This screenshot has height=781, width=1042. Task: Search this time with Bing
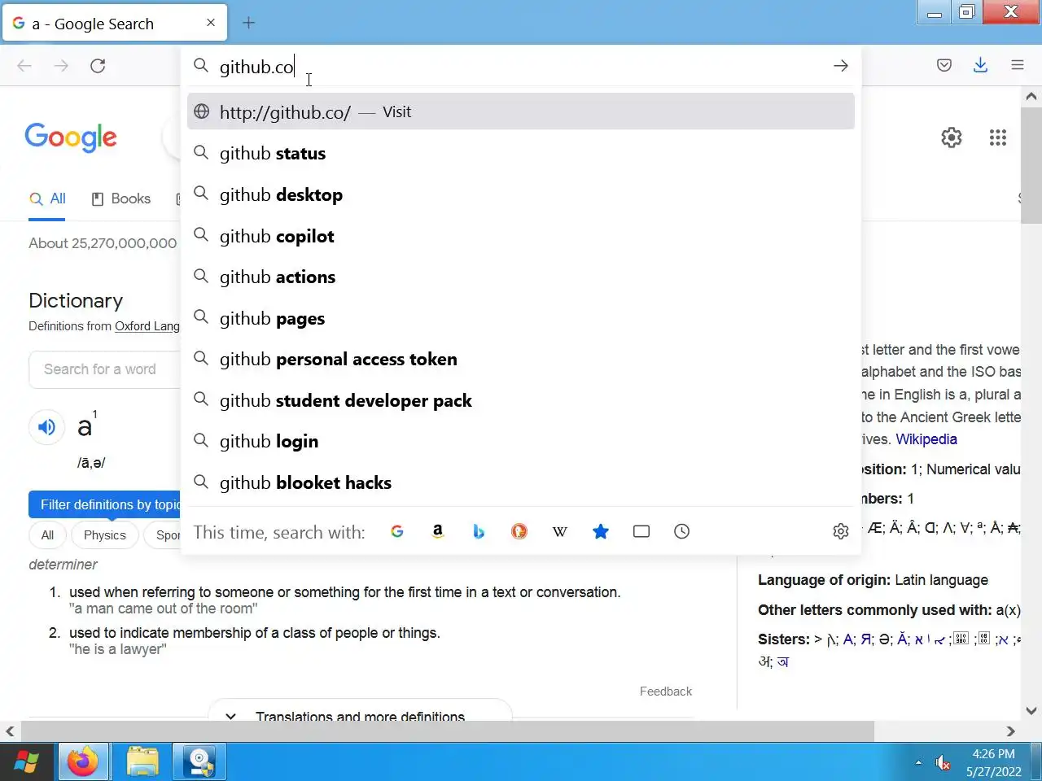point(479,531)
